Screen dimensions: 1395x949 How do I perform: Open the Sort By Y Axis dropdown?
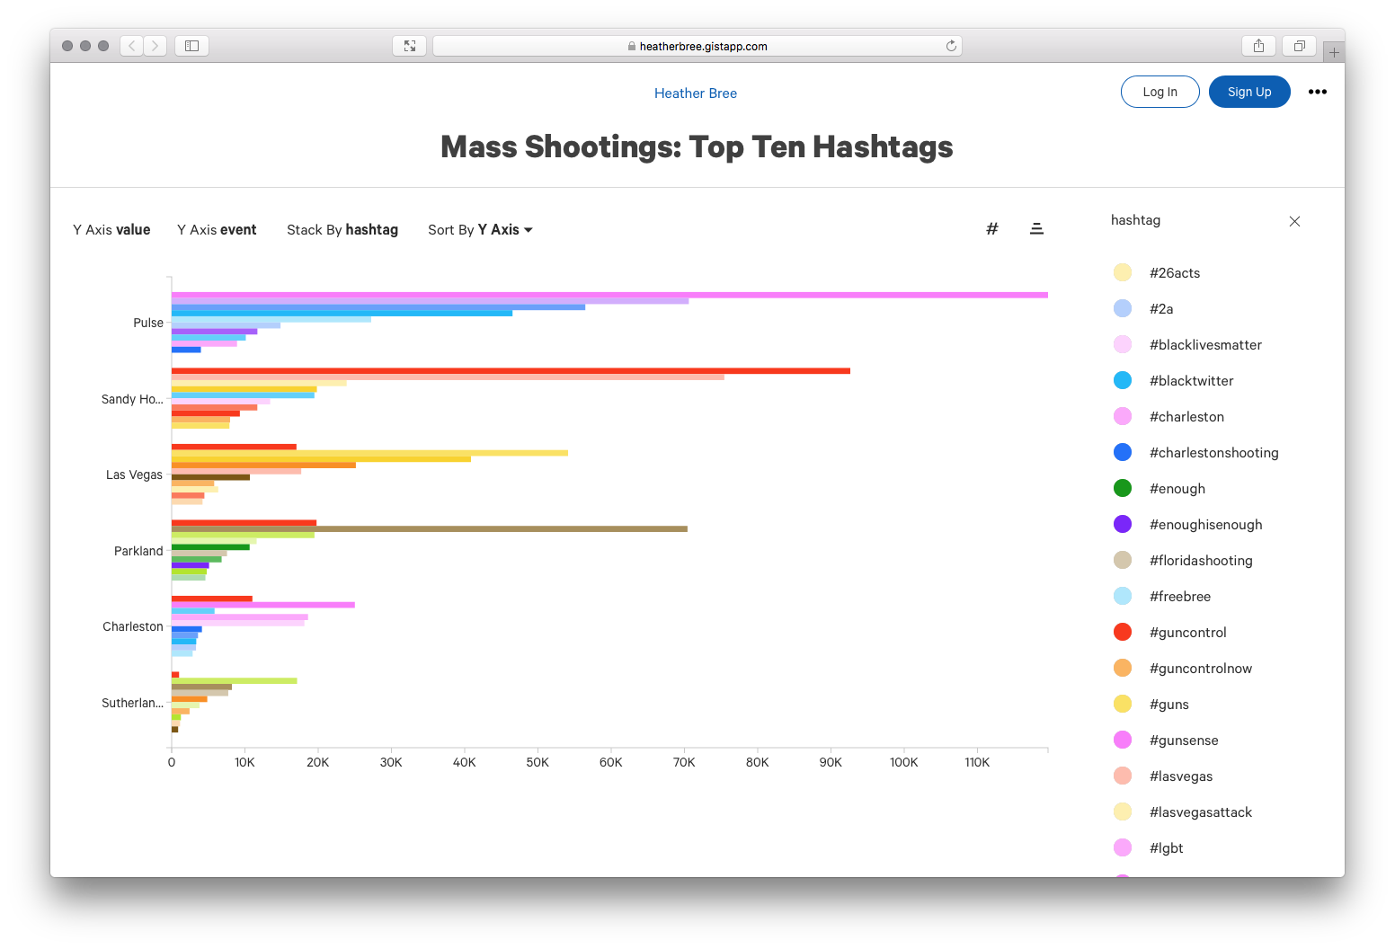click(481, 230)
